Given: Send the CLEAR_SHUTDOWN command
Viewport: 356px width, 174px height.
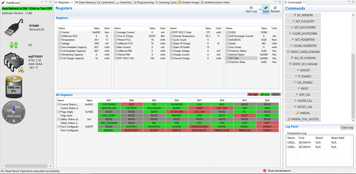Looking at the screenshot, I should pos(303,34).
